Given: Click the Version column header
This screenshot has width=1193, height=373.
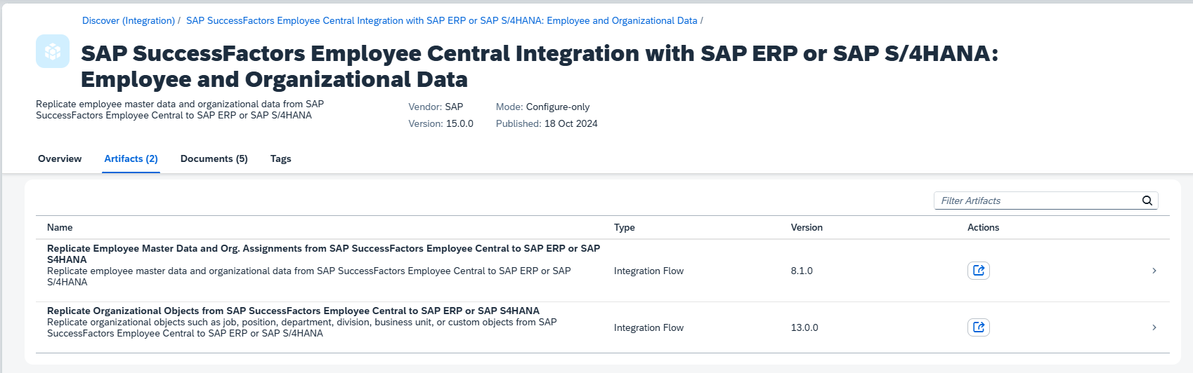Looking at the screenshot, I should pyautogui.click(x=807, y=227).
